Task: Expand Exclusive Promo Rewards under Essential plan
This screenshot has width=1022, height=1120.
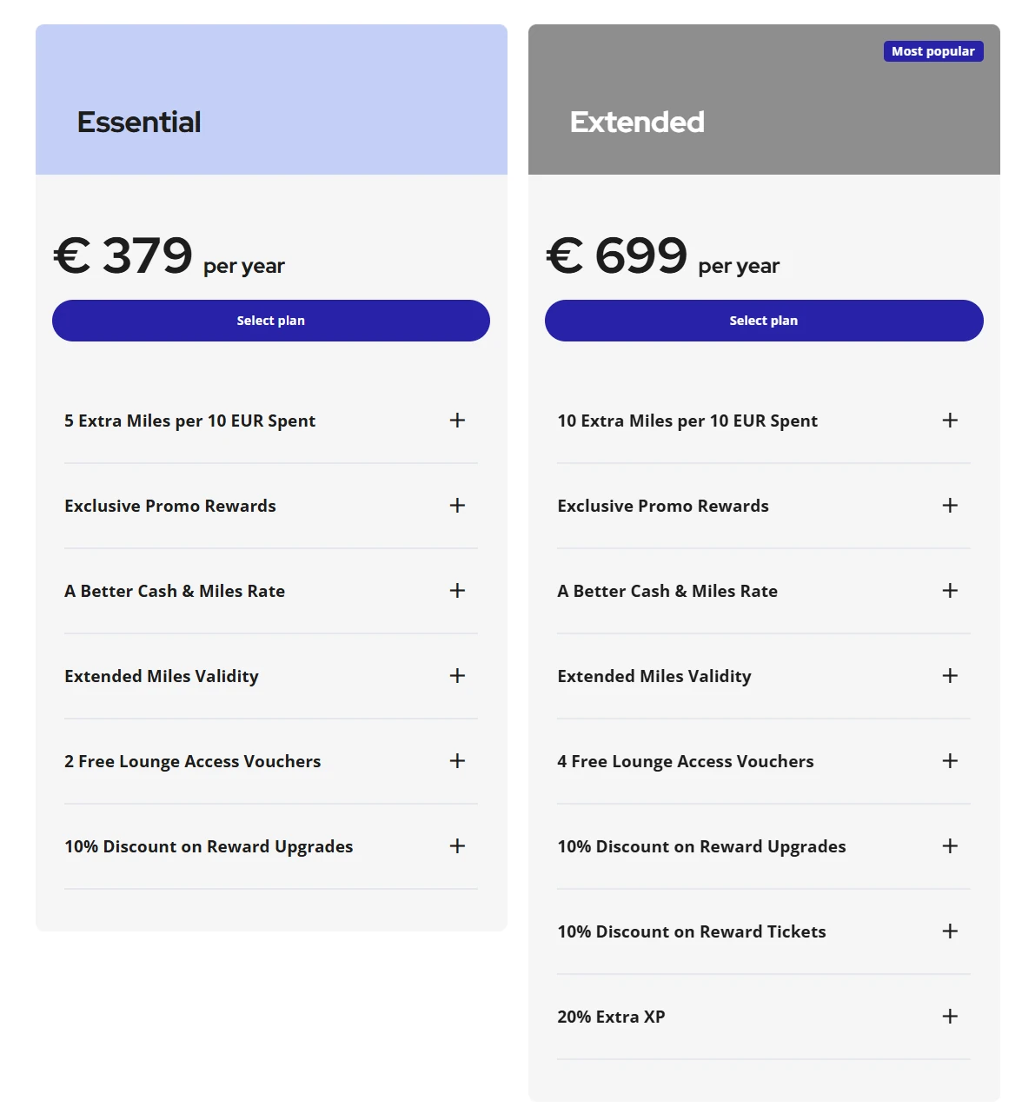Action: click(x=456, y=506)
